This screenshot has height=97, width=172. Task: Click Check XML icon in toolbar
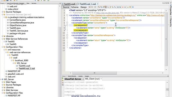128,7
